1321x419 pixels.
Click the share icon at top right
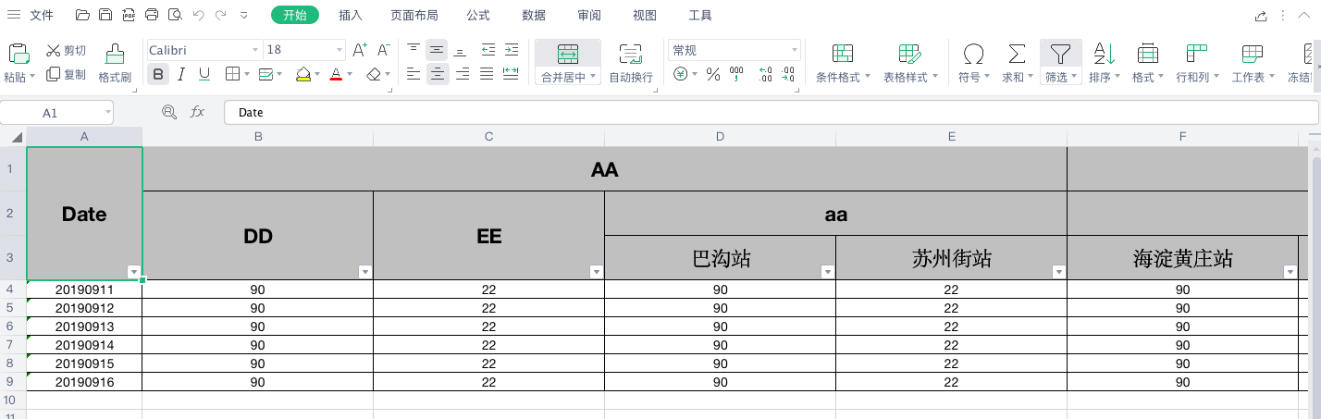click(1261, 16)
